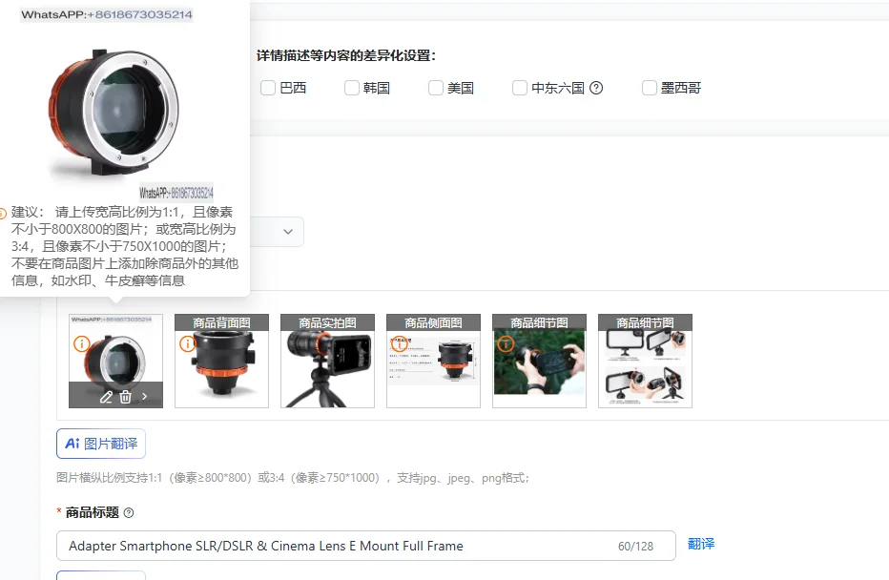Click the help icon next to 中东六国
The height and width of the screenshot is (580, 889).
click(596, 88)
